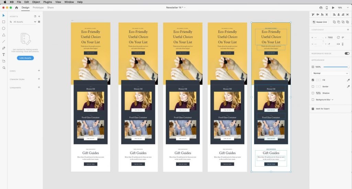Select the Pen tool
This screenshot has height=189, width=352.
pyautogui.click(x=4, y=48)
